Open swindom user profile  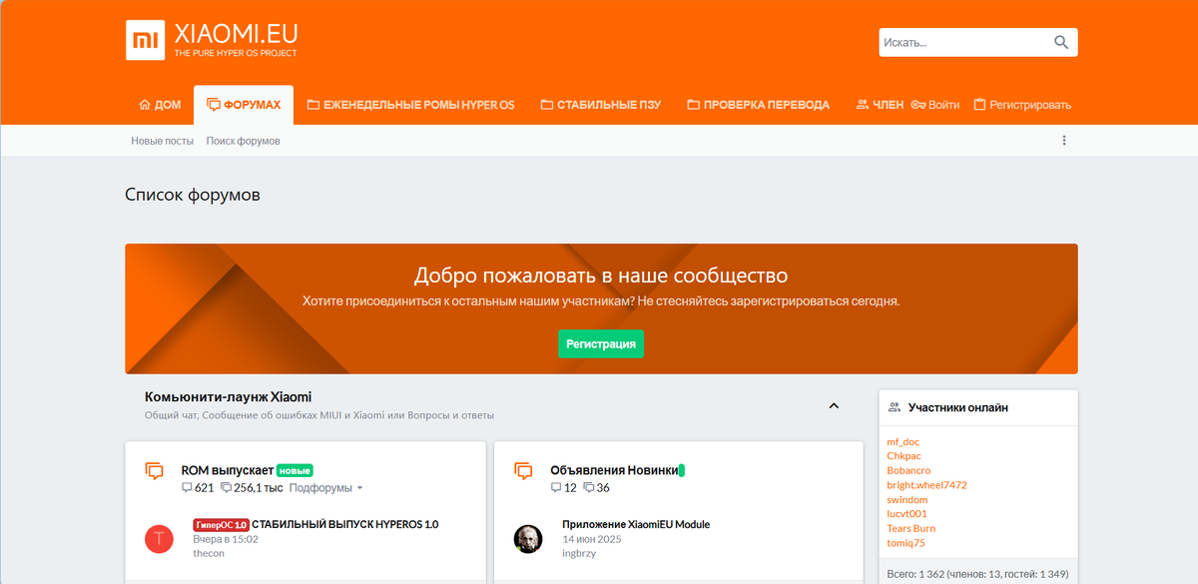tap(907, 499)
